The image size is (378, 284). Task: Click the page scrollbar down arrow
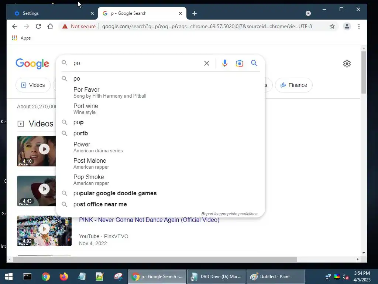364,253
